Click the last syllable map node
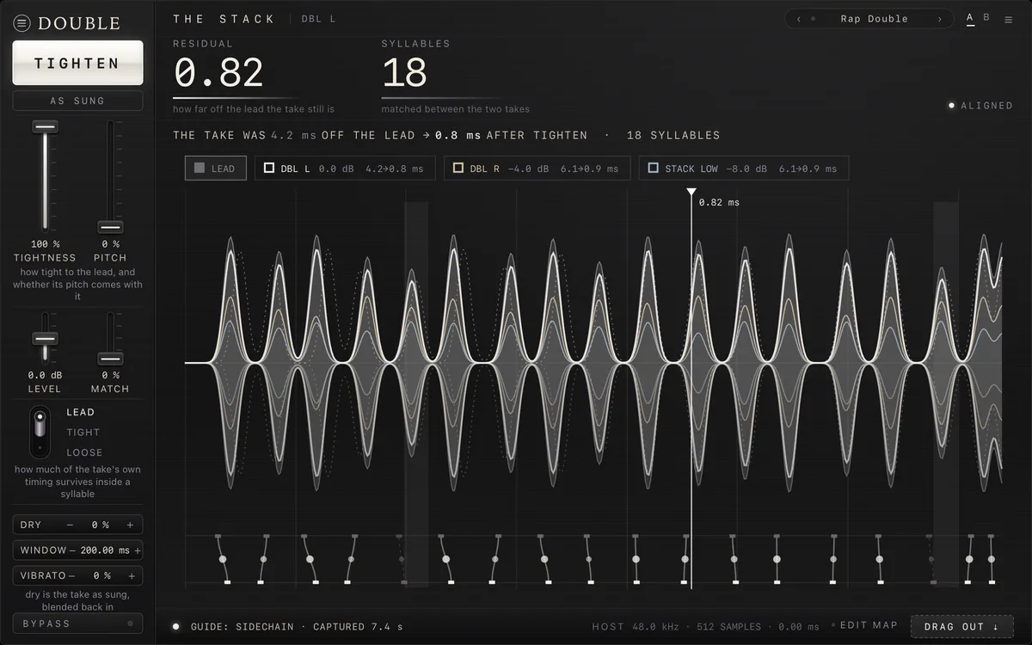 (992, 559)
